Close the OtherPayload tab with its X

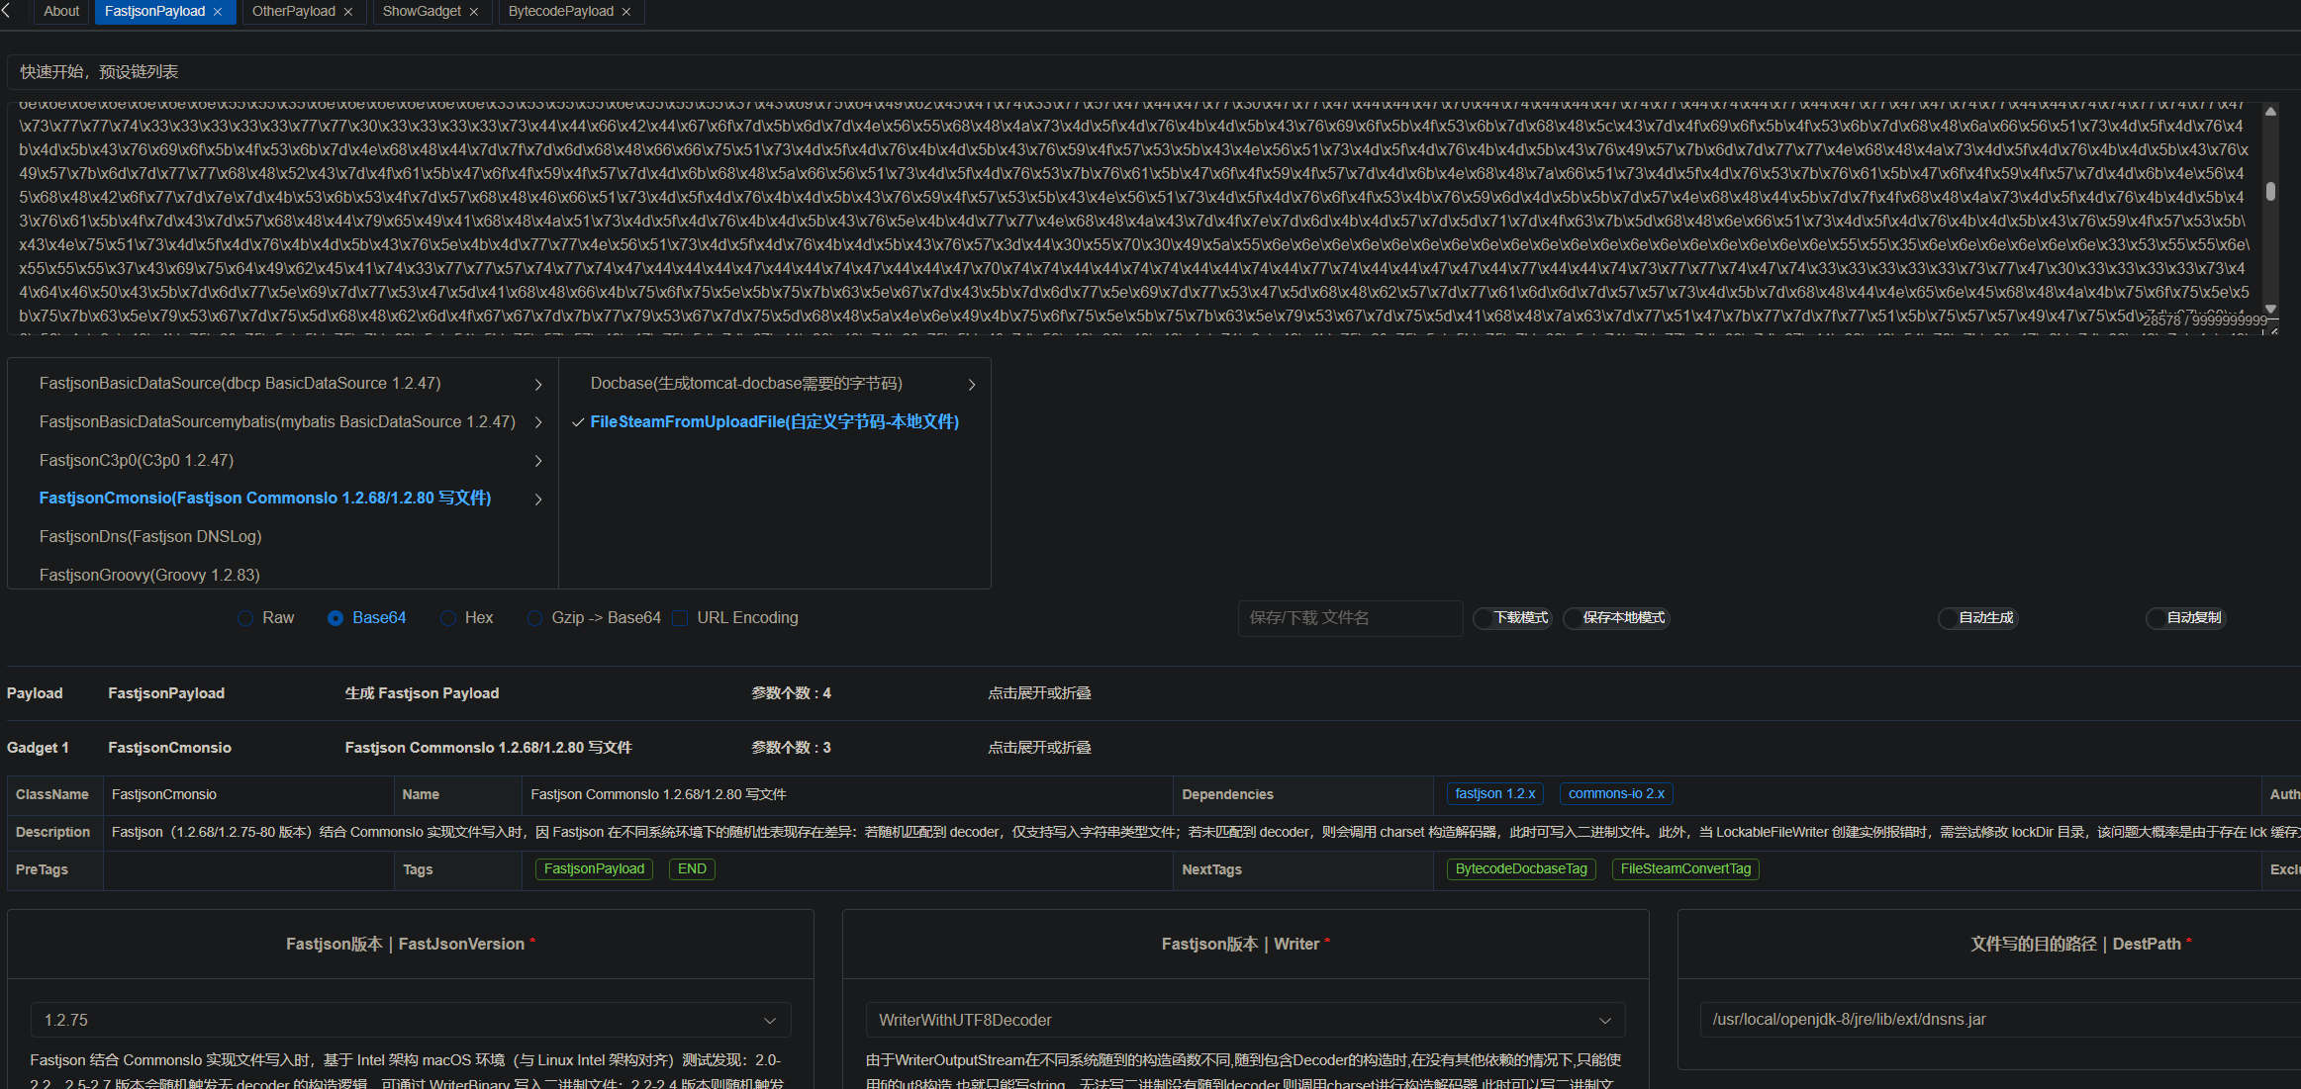[x=348, y=12]
